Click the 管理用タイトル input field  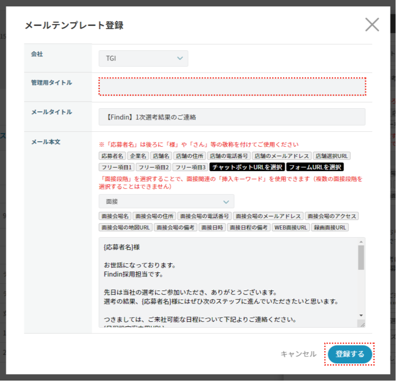(232, 86)
